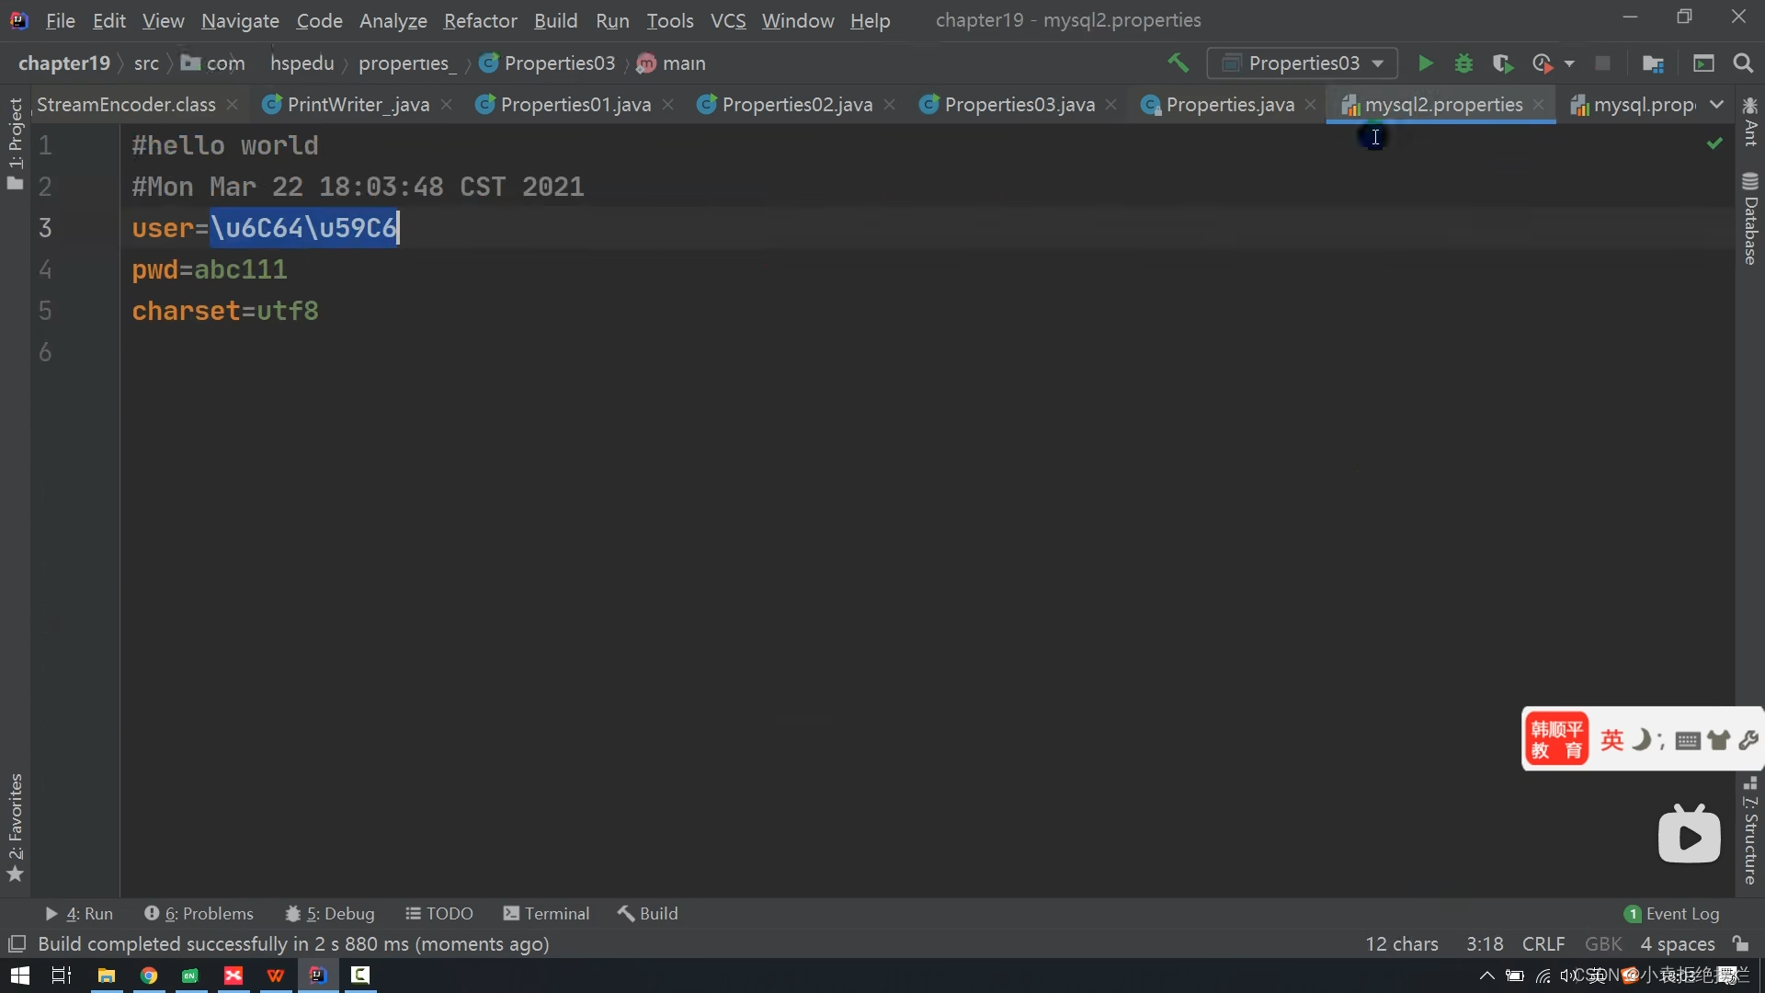Screen dimensions: 1765x993
Task: Change the GBK file encoding setting
Action: click(1603, 943)
